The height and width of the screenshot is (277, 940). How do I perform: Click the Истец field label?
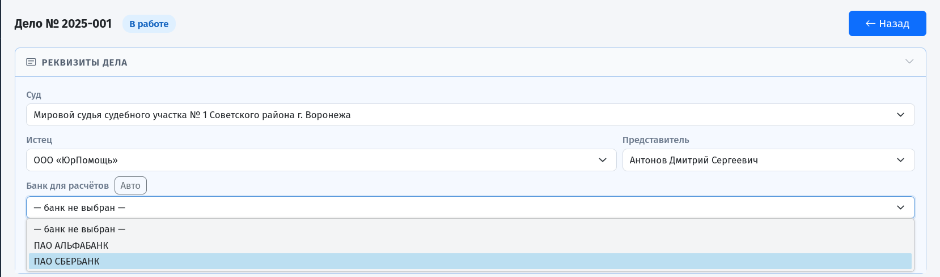point(39,140)
